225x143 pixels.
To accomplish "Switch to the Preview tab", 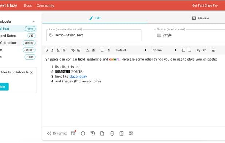I will pos(201,18).
